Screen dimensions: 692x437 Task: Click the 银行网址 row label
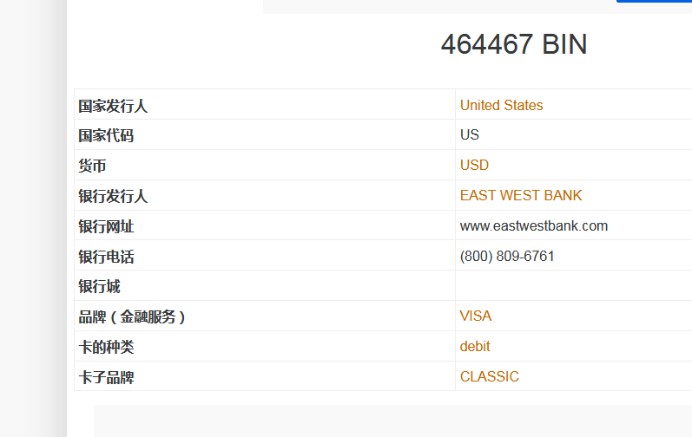[106, 226]
